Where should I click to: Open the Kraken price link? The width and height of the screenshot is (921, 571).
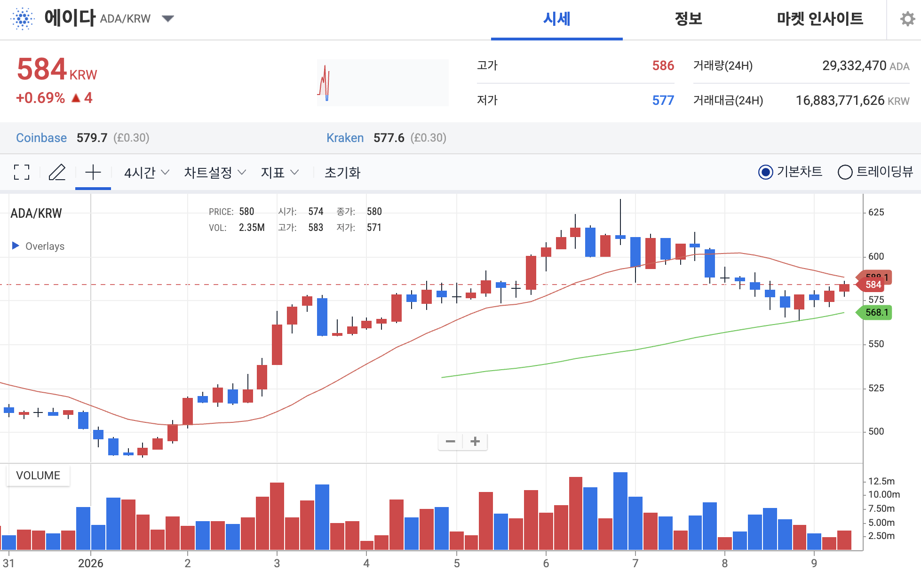(345, 137)
